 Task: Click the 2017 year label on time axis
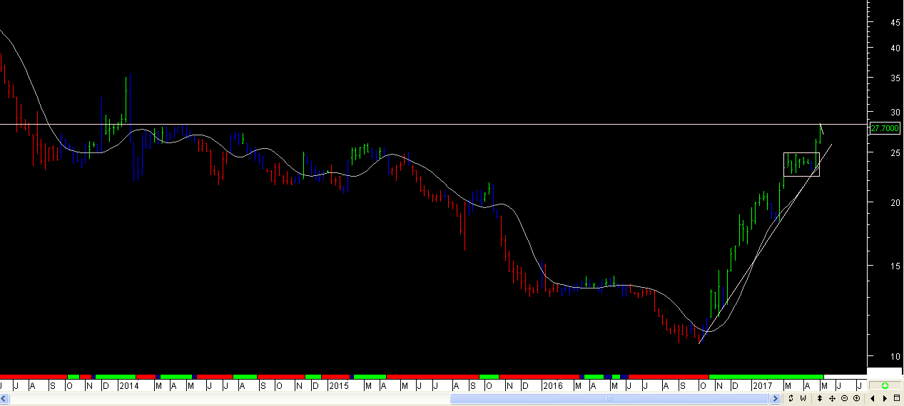pyautogui.click(x=762, y=385)
